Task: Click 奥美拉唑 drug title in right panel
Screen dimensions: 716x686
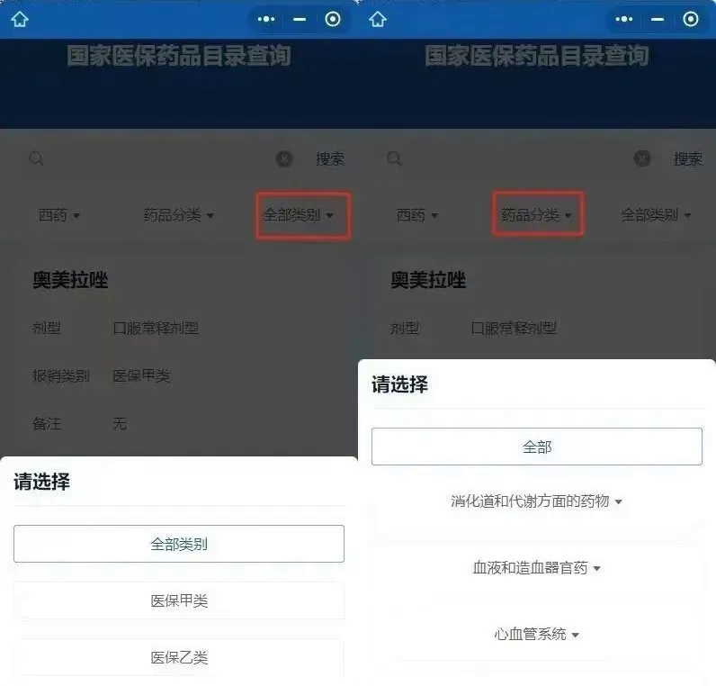Action: pyautogui.click(x=428, y=280)
